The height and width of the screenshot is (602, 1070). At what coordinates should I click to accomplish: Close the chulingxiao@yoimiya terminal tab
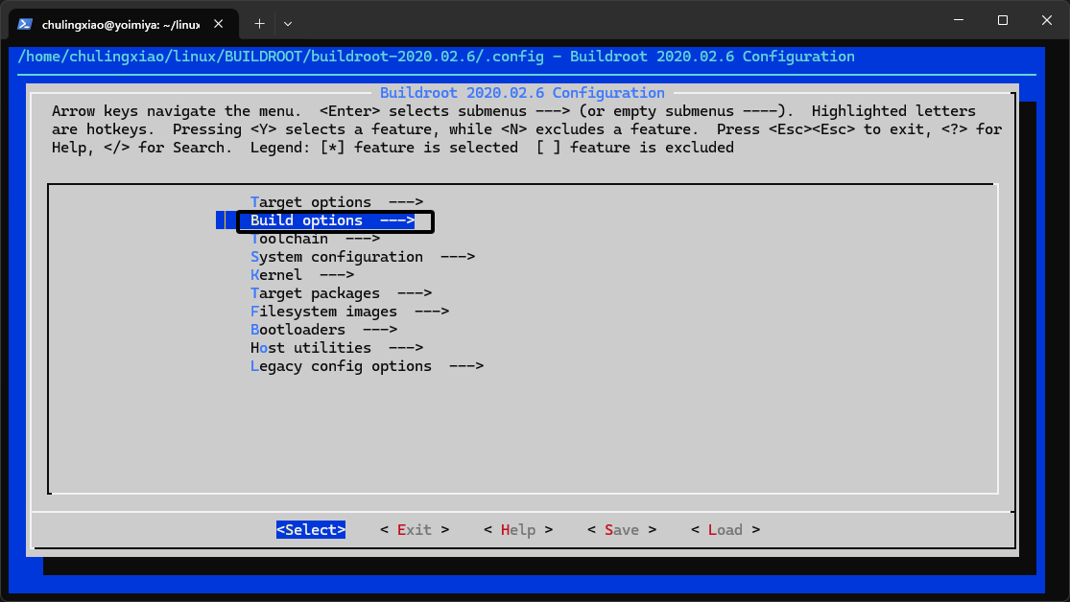(x=219, y=24)
